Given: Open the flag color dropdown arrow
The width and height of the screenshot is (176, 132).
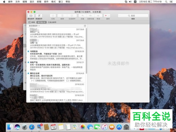Looking at the screenshot, I should click(x=109, y=16).
